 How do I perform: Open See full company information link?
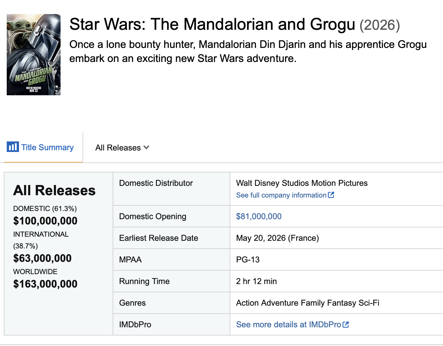coord(285,195)
